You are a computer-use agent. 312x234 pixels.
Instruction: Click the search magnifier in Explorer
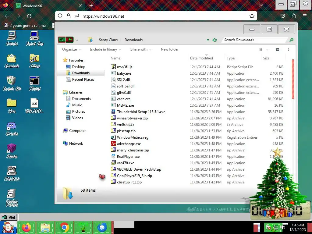click(x=291, y=40)
